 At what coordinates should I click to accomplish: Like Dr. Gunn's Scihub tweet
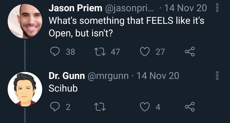click(x=145, y=107)
